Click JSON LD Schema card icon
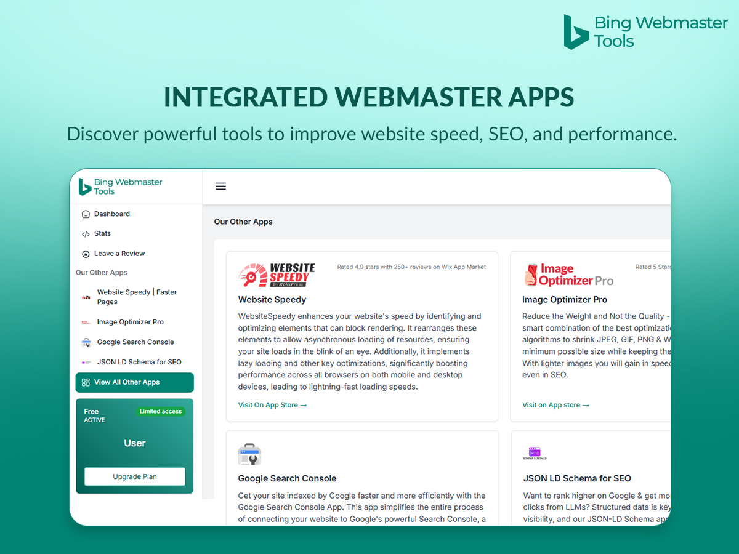Viewport: 739px width, 554px height. [x=534, y=454]
